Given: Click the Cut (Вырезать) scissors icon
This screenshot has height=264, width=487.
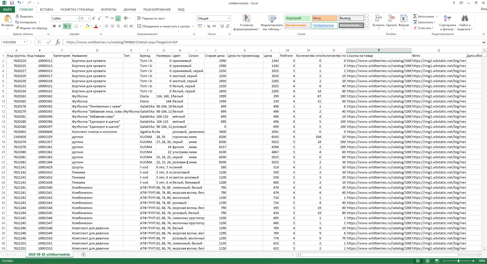Looking at the screenshot, I should click(x=17, y=16).
